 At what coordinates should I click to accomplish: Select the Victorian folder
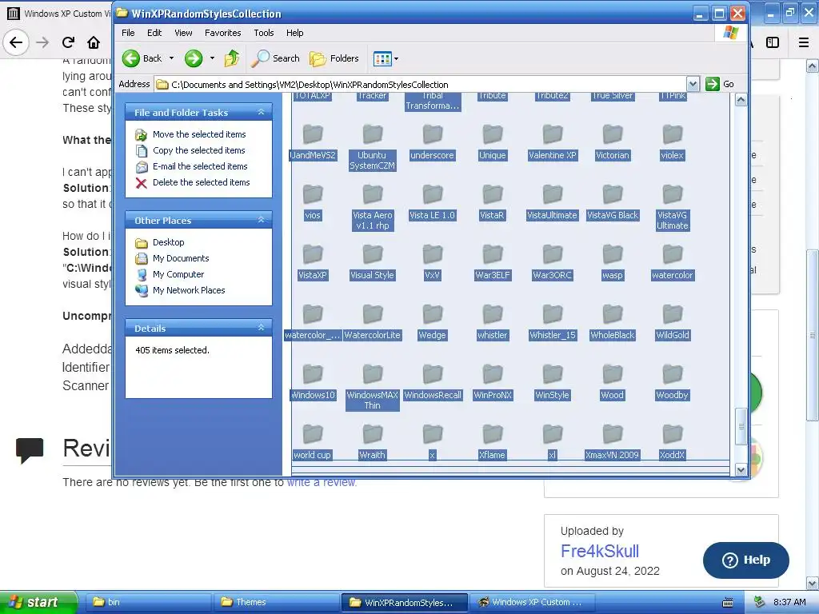612,142
